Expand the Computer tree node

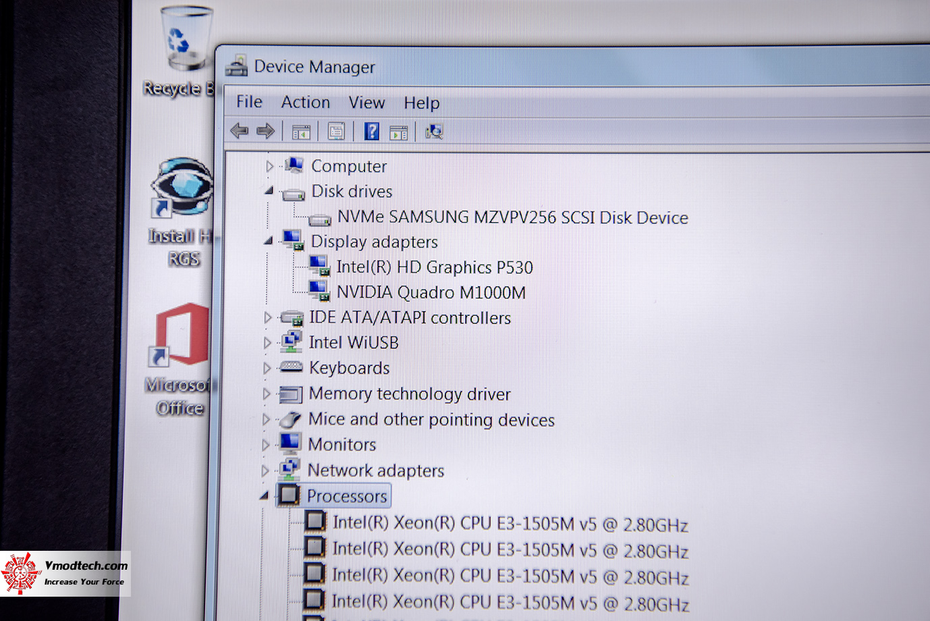tap(270, 166)
